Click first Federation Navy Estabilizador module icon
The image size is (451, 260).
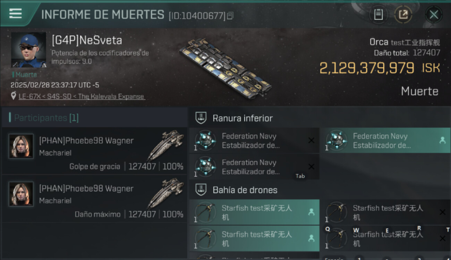pyautogui.click(x=206, y=140)
